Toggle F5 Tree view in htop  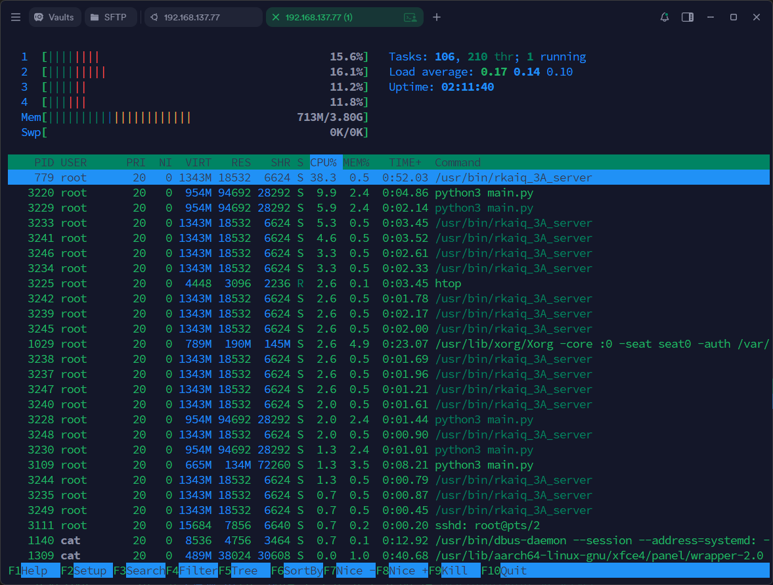pos(244,571)
